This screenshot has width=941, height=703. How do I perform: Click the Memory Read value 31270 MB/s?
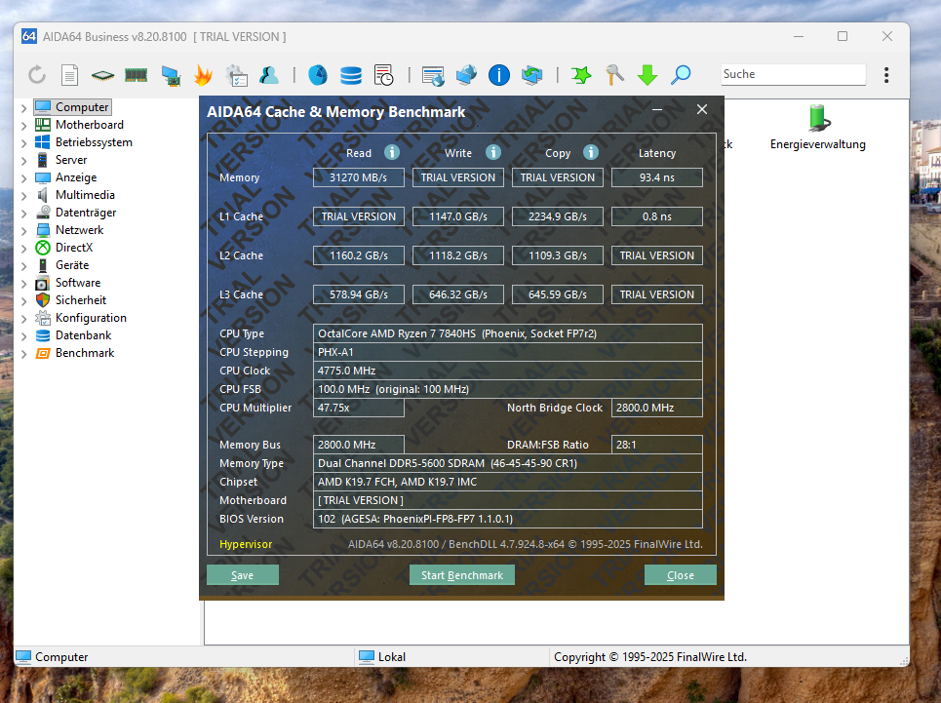(x=358, y=177)
